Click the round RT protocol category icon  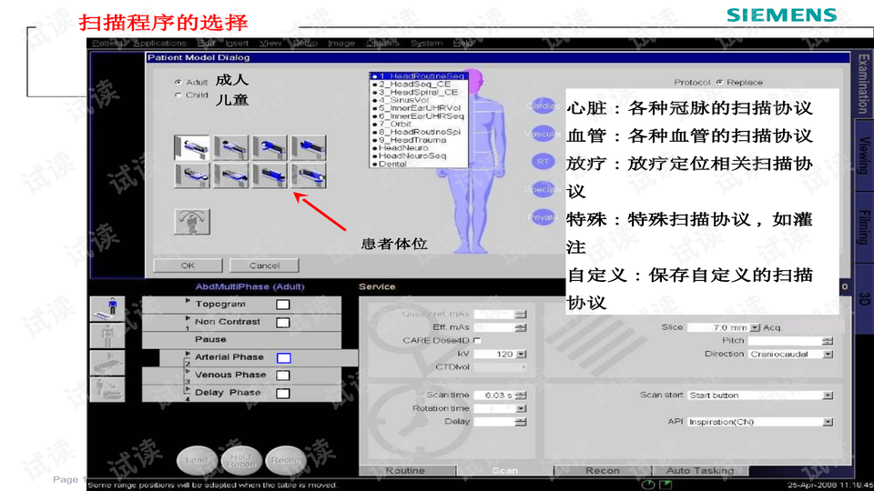point(543,162)
